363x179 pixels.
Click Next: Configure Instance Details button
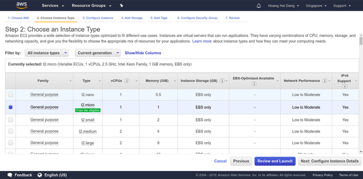pyautogui.click(x=330, y=161)
